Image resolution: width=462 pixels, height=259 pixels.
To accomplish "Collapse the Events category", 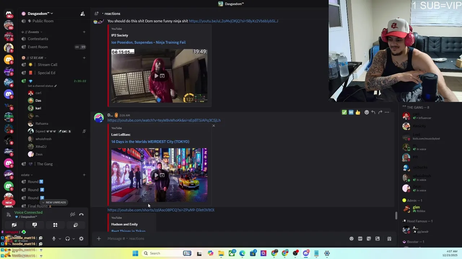I will tap(32, 32).
